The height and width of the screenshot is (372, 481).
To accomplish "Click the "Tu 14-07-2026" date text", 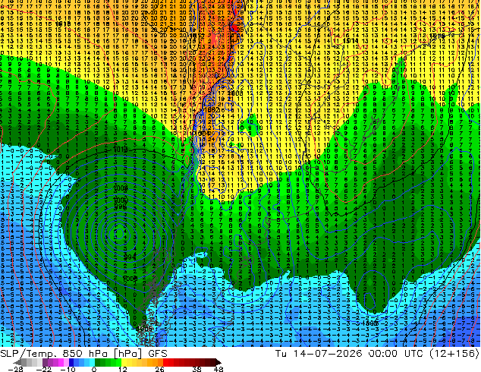I will pos(319,354).
